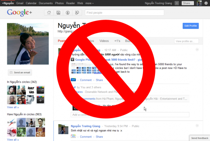Screen dimensions: 210x141
Task: Open the Google+ Home stream icon
Action: click(49, 13)
